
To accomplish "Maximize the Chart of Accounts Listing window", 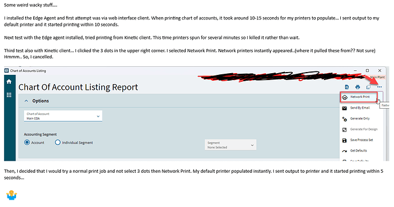I will [367, 70].
